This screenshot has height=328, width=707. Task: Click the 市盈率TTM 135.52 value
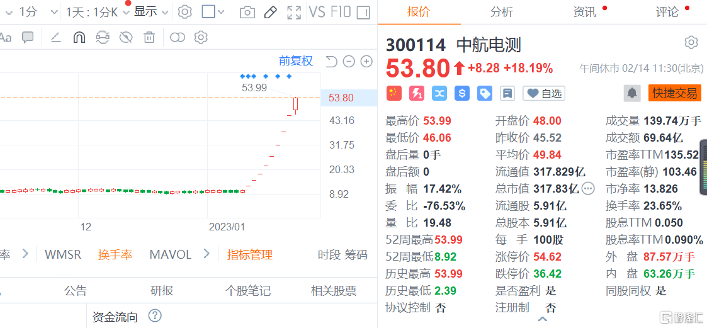tap(682, 155)
